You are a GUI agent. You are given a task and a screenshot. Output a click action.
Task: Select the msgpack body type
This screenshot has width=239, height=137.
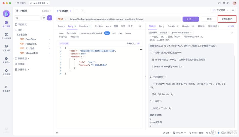click(75, 37)
